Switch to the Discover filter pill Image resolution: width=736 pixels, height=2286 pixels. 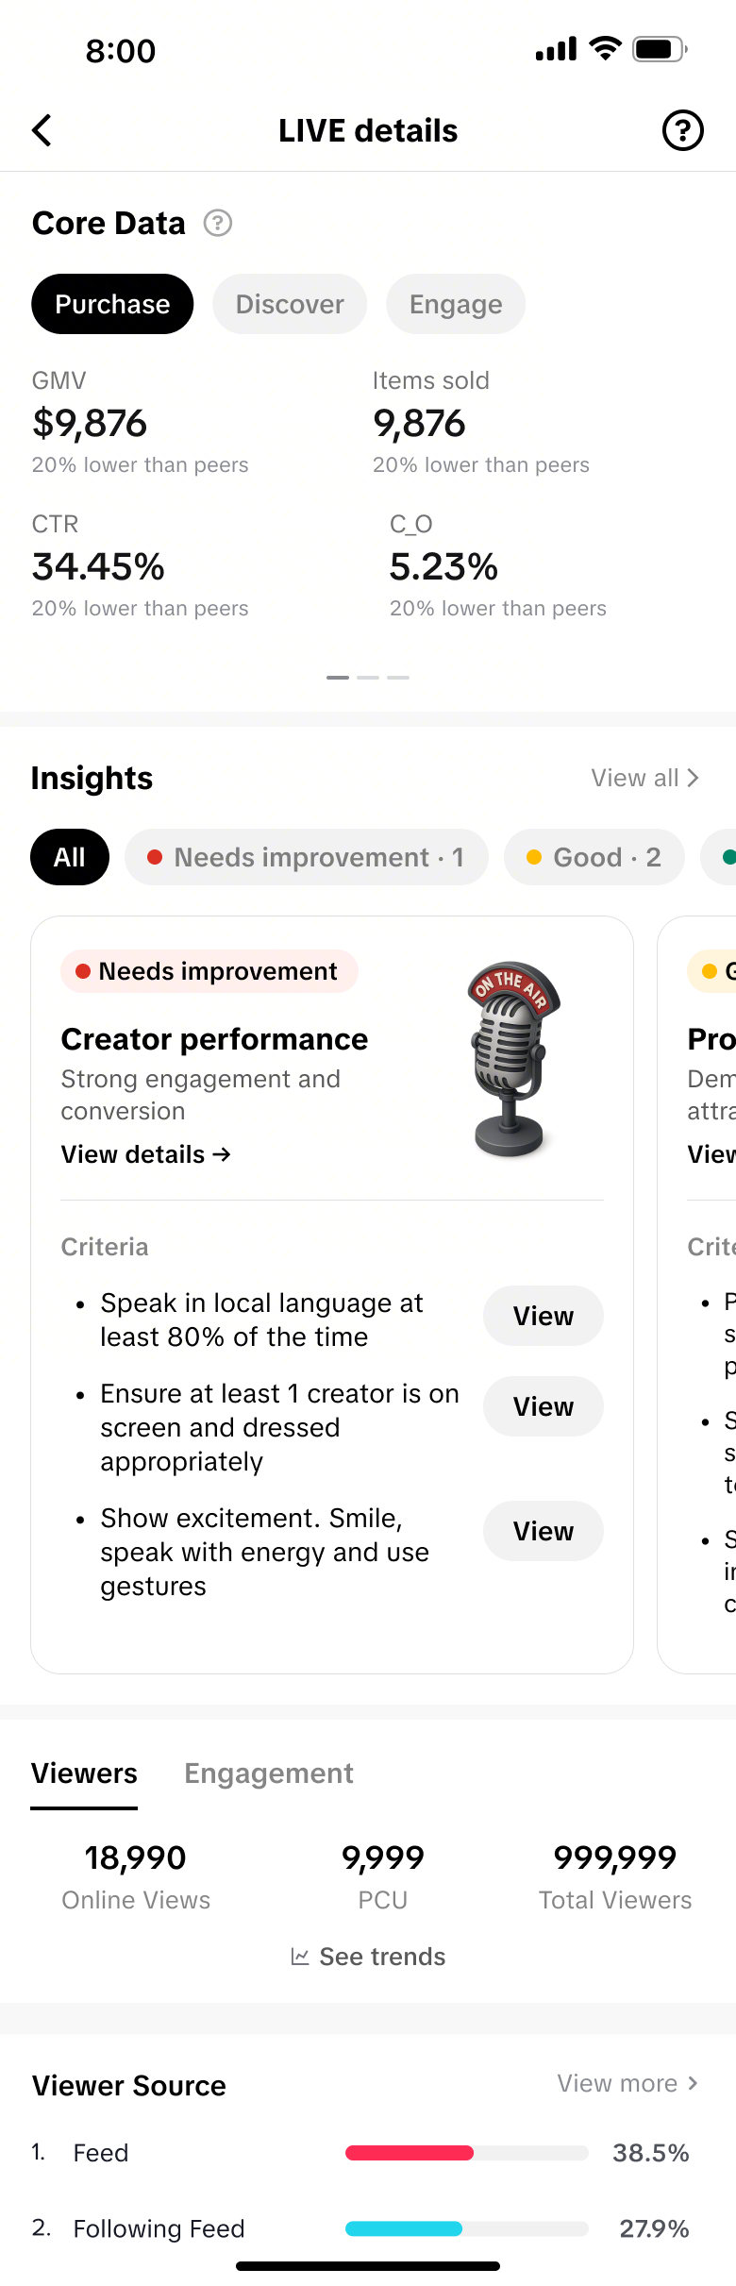pyautogui.click(x=290, y=304)
